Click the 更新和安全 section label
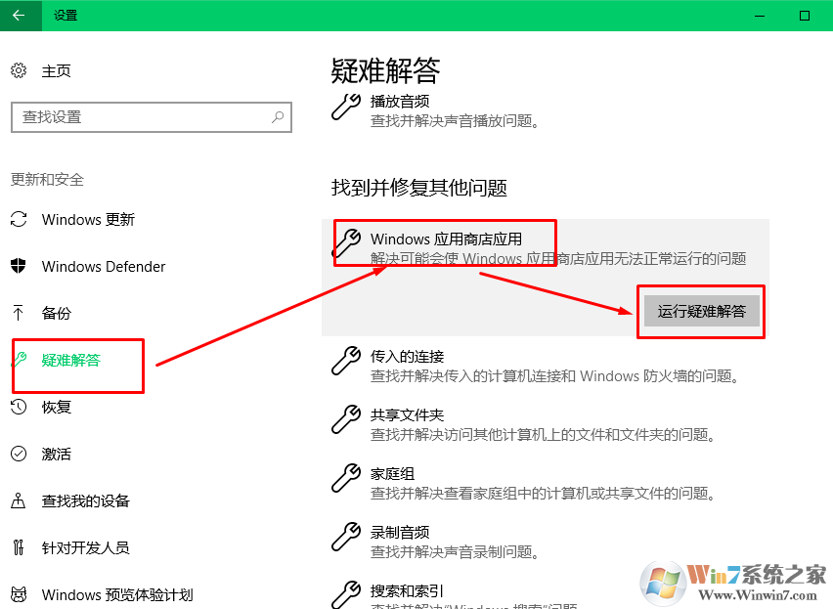 tap(47, 180)
